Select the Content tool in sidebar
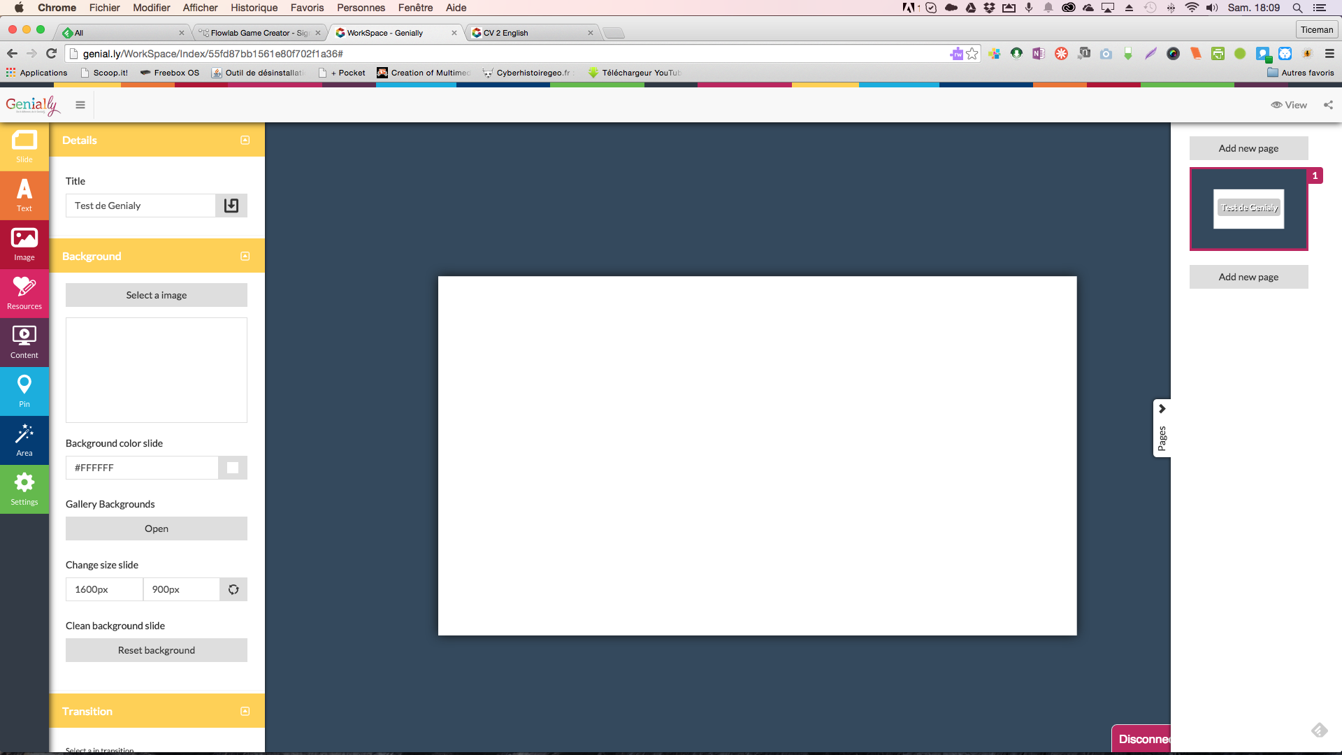 coord(24,342)
